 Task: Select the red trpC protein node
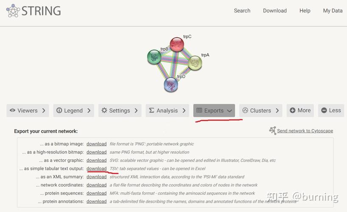pos(177,44)
